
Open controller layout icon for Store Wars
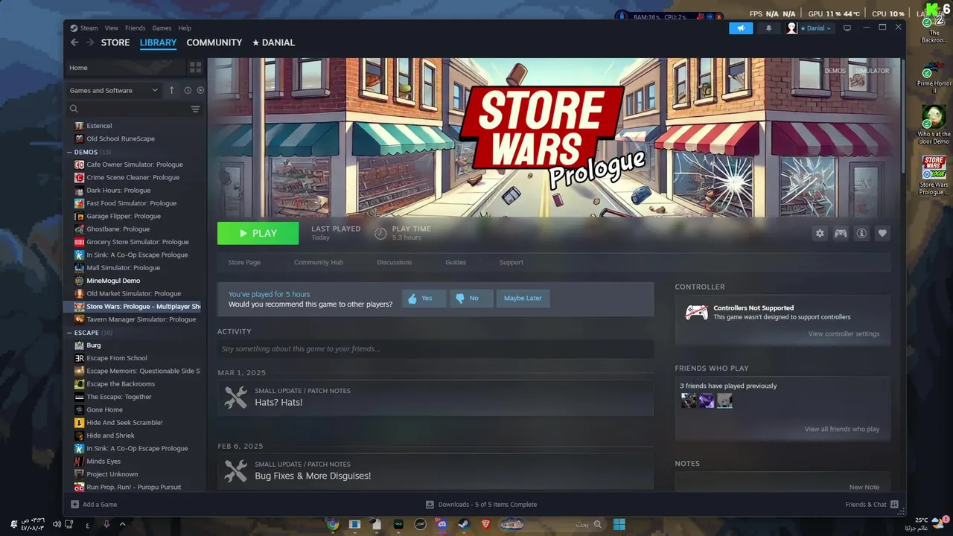(x=841, y=233)
